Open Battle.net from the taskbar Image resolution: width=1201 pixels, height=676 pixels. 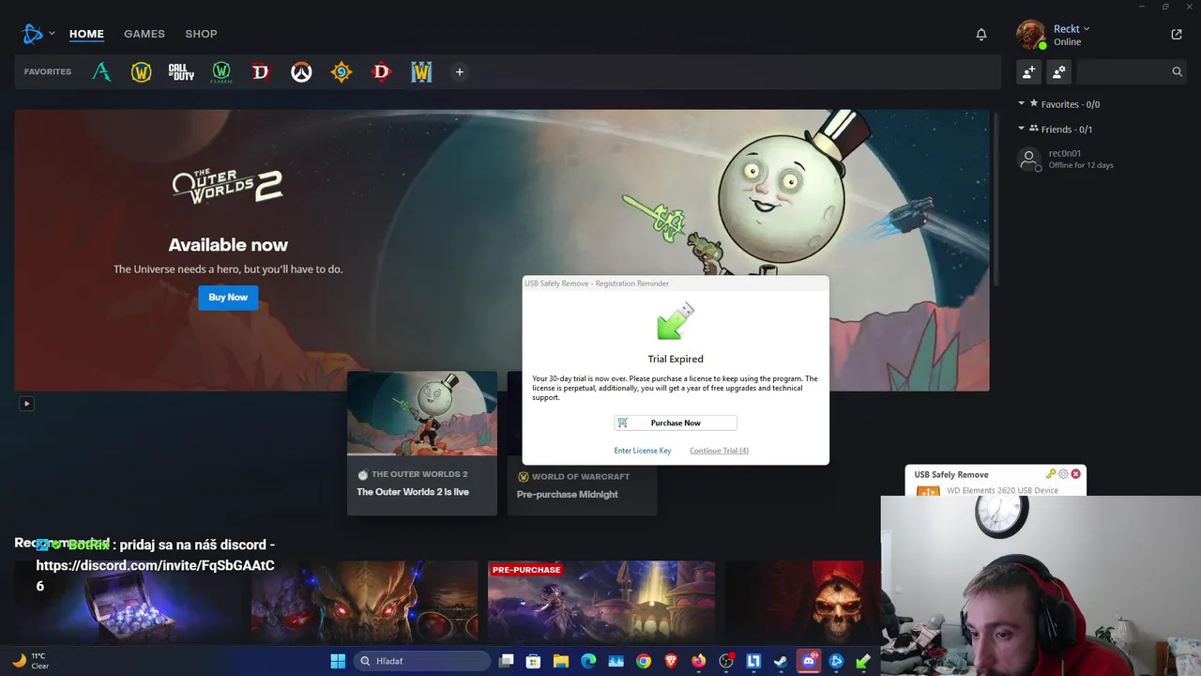[836, 661]
